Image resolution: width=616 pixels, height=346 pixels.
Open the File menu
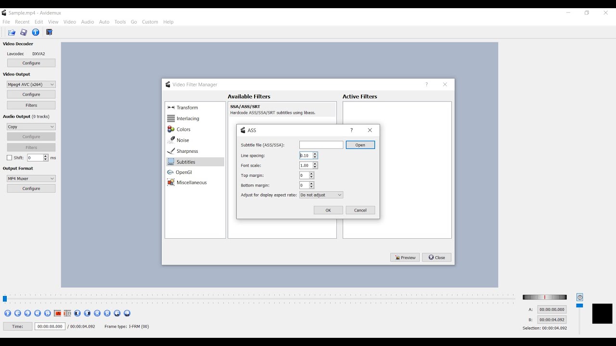pos(6,22)
